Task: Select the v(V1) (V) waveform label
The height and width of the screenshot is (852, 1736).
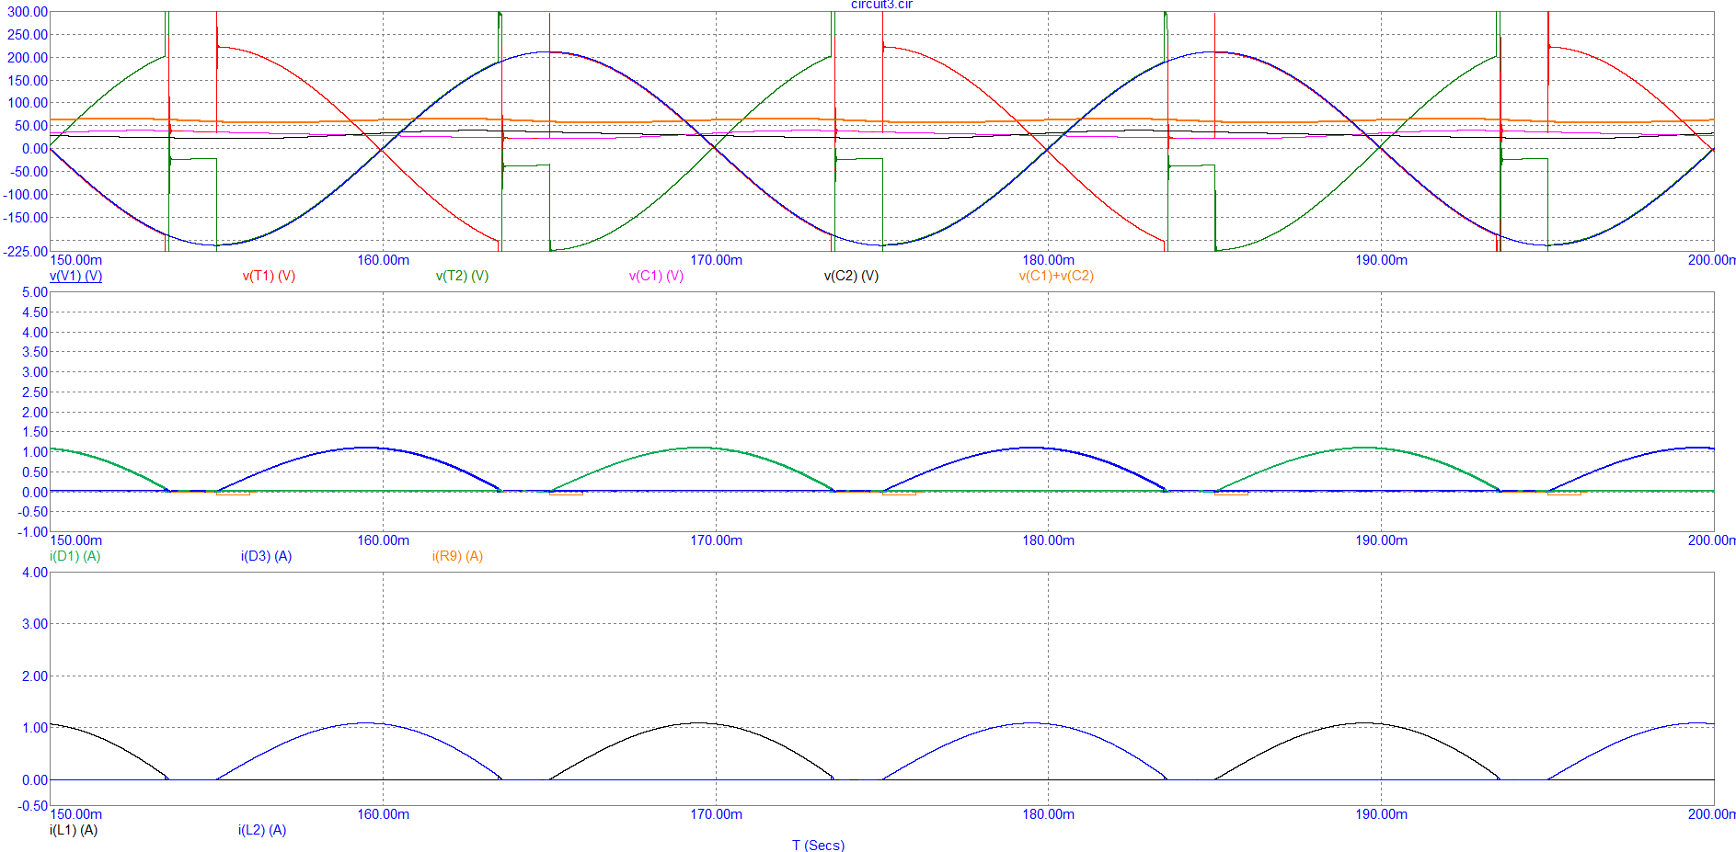Action: click(75, 276)
